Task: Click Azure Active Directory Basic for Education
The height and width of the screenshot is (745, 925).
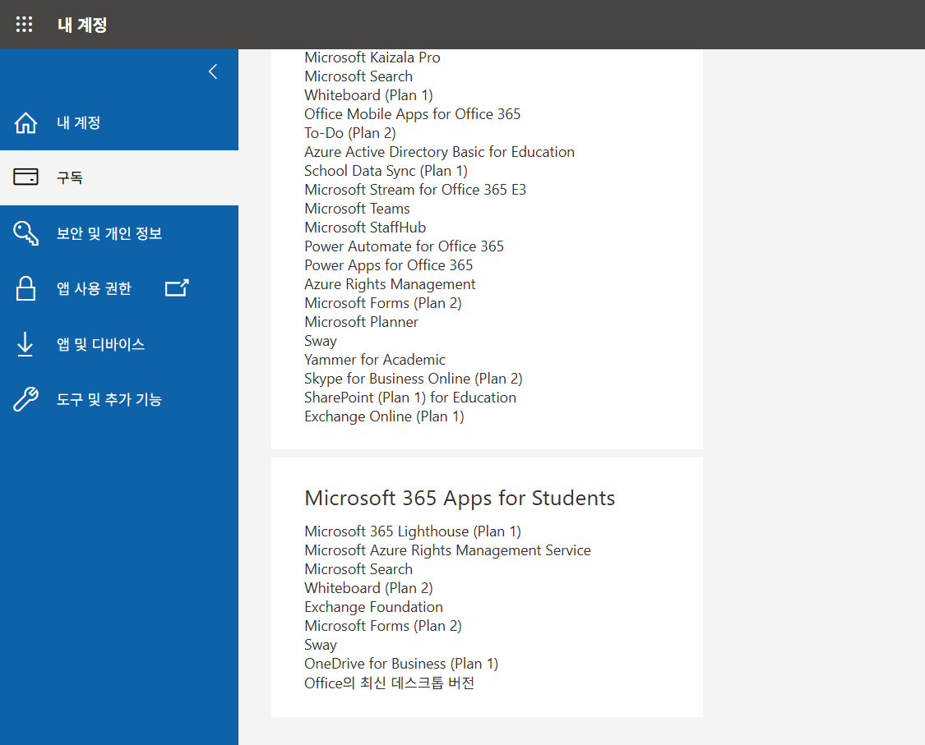Action: [440, 151]
